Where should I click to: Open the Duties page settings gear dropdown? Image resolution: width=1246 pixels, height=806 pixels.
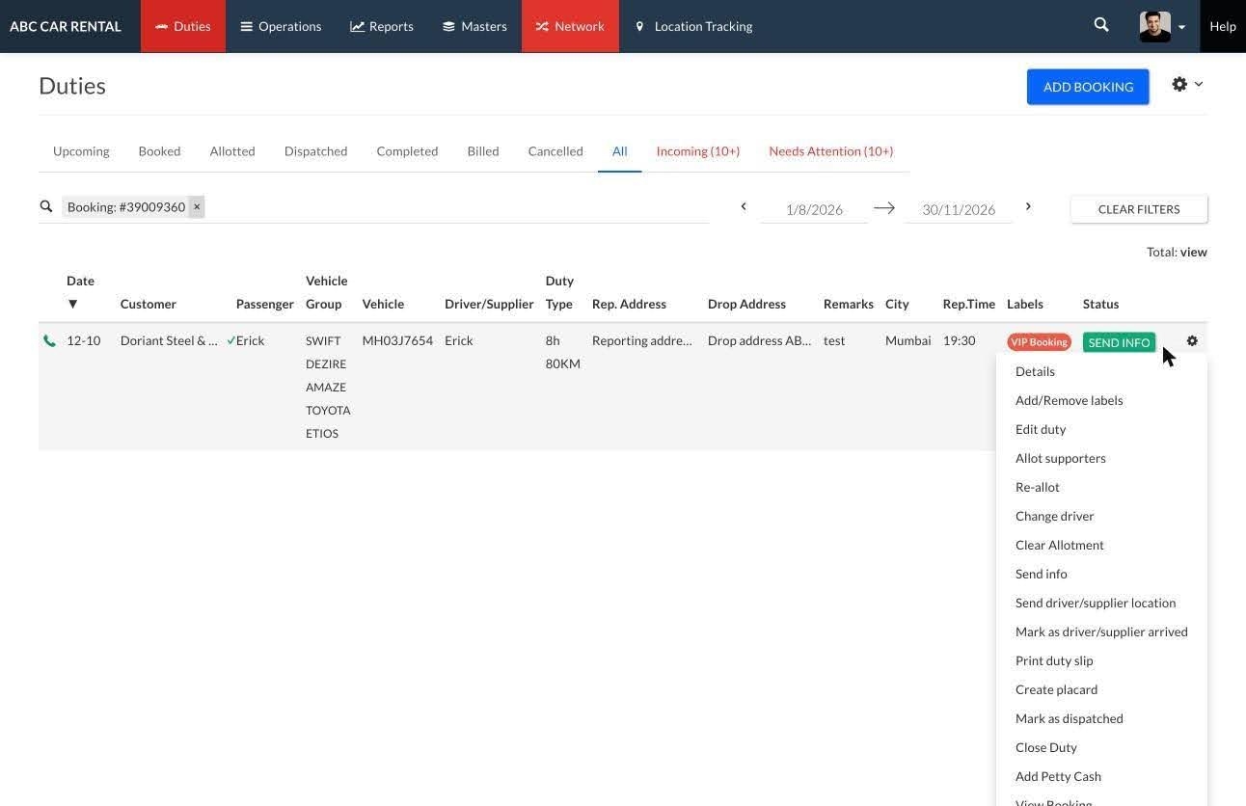coord(1187,85)
